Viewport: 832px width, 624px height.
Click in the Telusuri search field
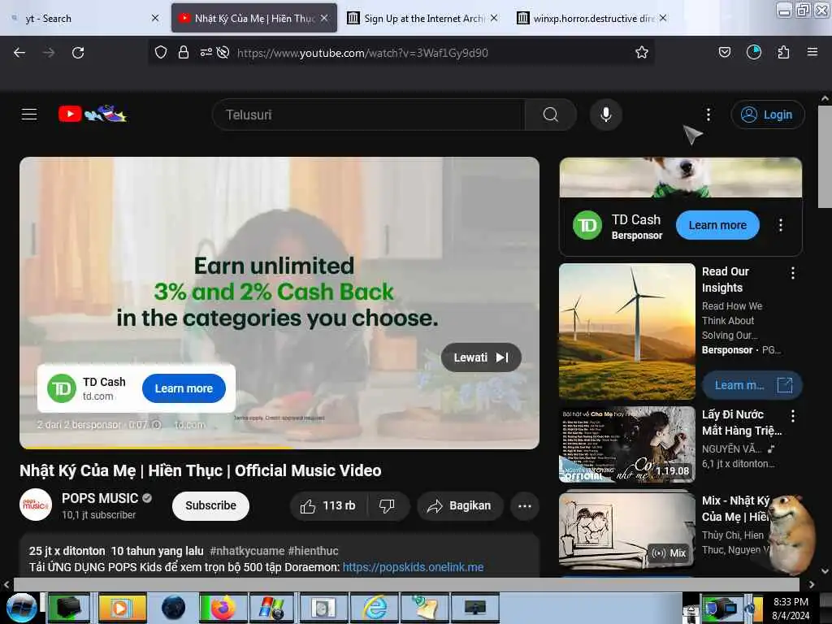click(368, 115)
